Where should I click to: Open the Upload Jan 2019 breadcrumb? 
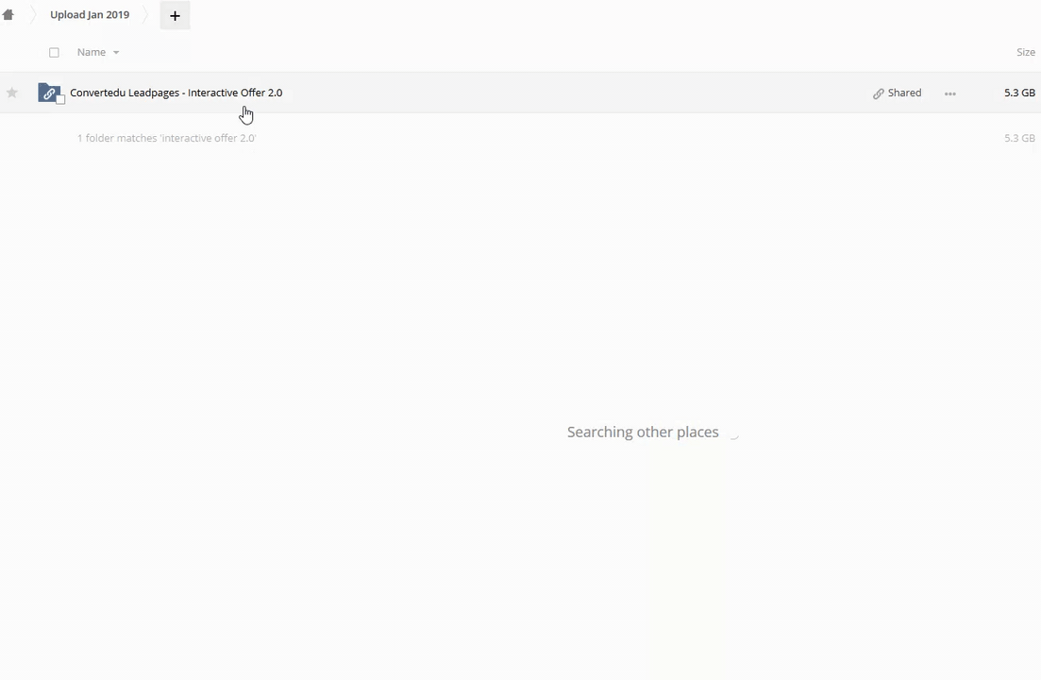(x=90, y=14)
